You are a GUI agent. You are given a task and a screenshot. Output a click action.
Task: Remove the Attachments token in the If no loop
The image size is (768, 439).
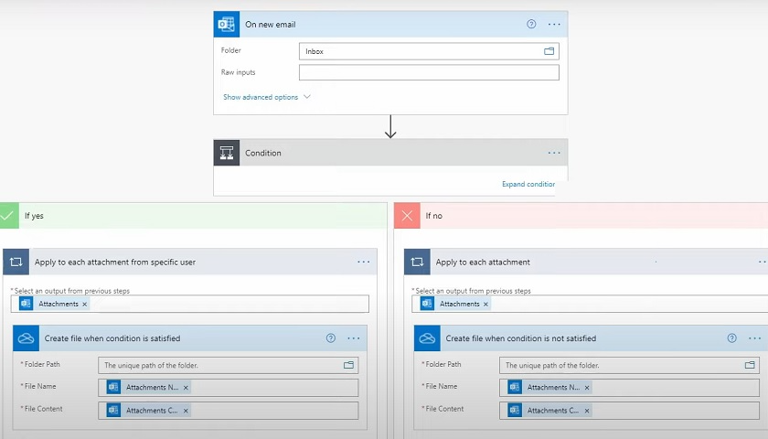(x=485, y=305)
